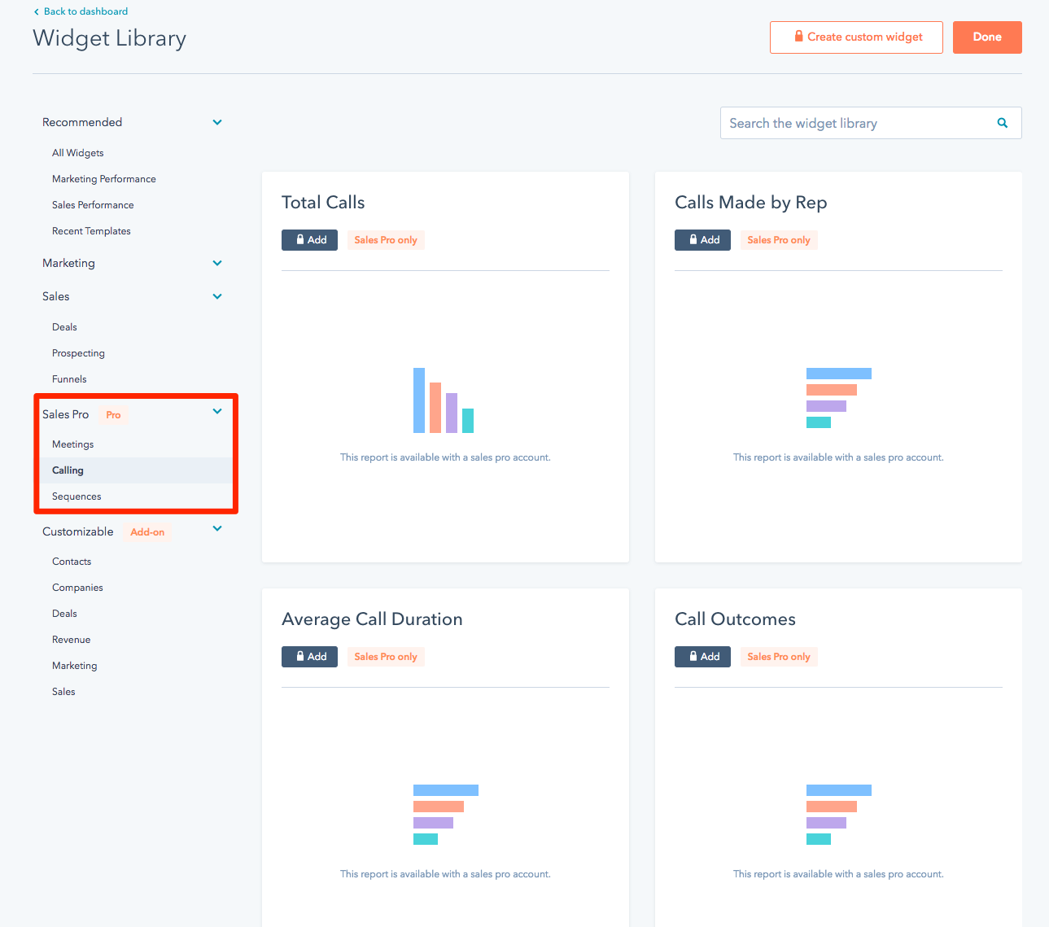The width and height of the screenshot is (1049, 927).
Task: Collapse the Recommended section
Action: tap(217, 122)
